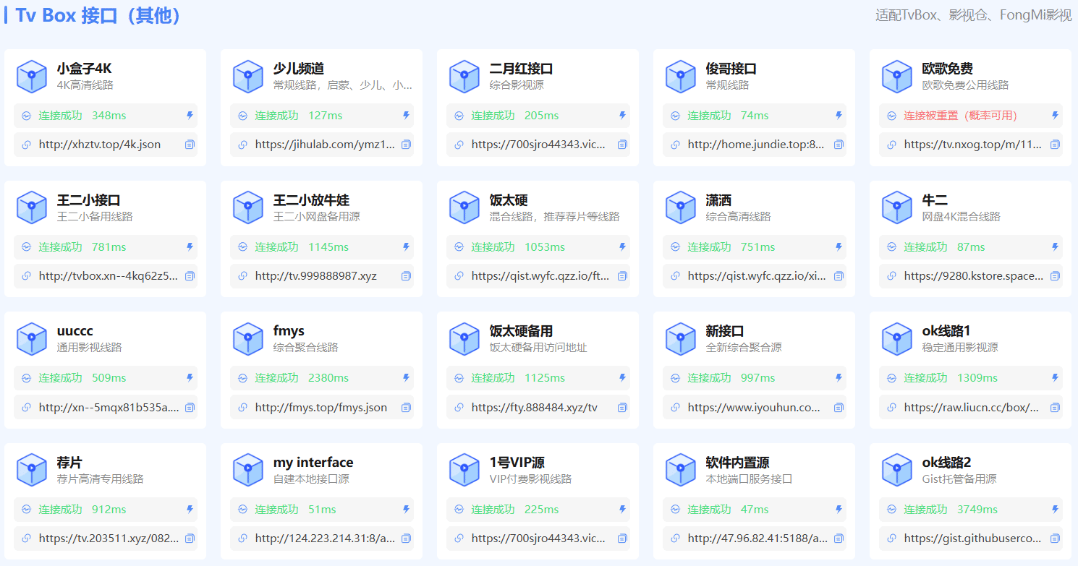Retest 饭太硬 speed with lightning icon
The image size is (1078, 566).
[623, 247]
